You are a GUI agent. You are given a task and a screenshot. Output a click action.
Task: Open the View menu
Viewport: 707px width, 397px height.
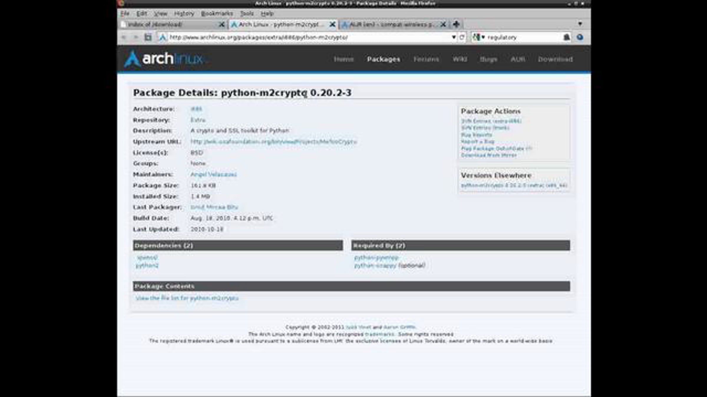(x=161, y=14)
